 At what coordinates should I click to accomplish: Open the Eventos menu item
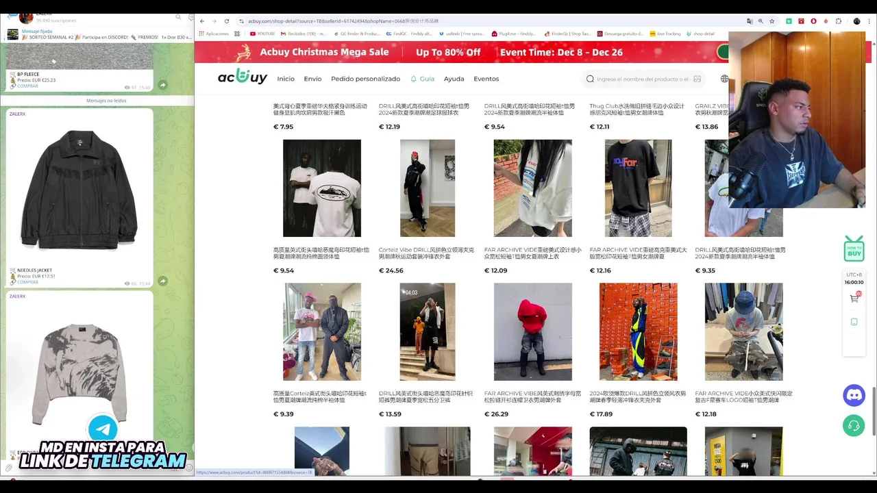point(486,79)
